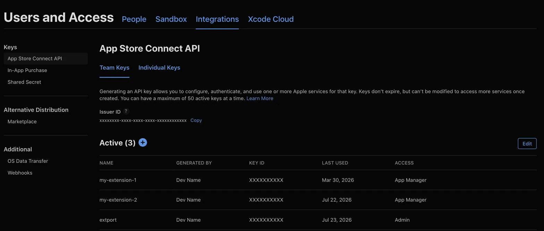Click App Manager access for my-extension-1
The height and width of the screenshot is (231, 544).
click(x=411, y=180)
